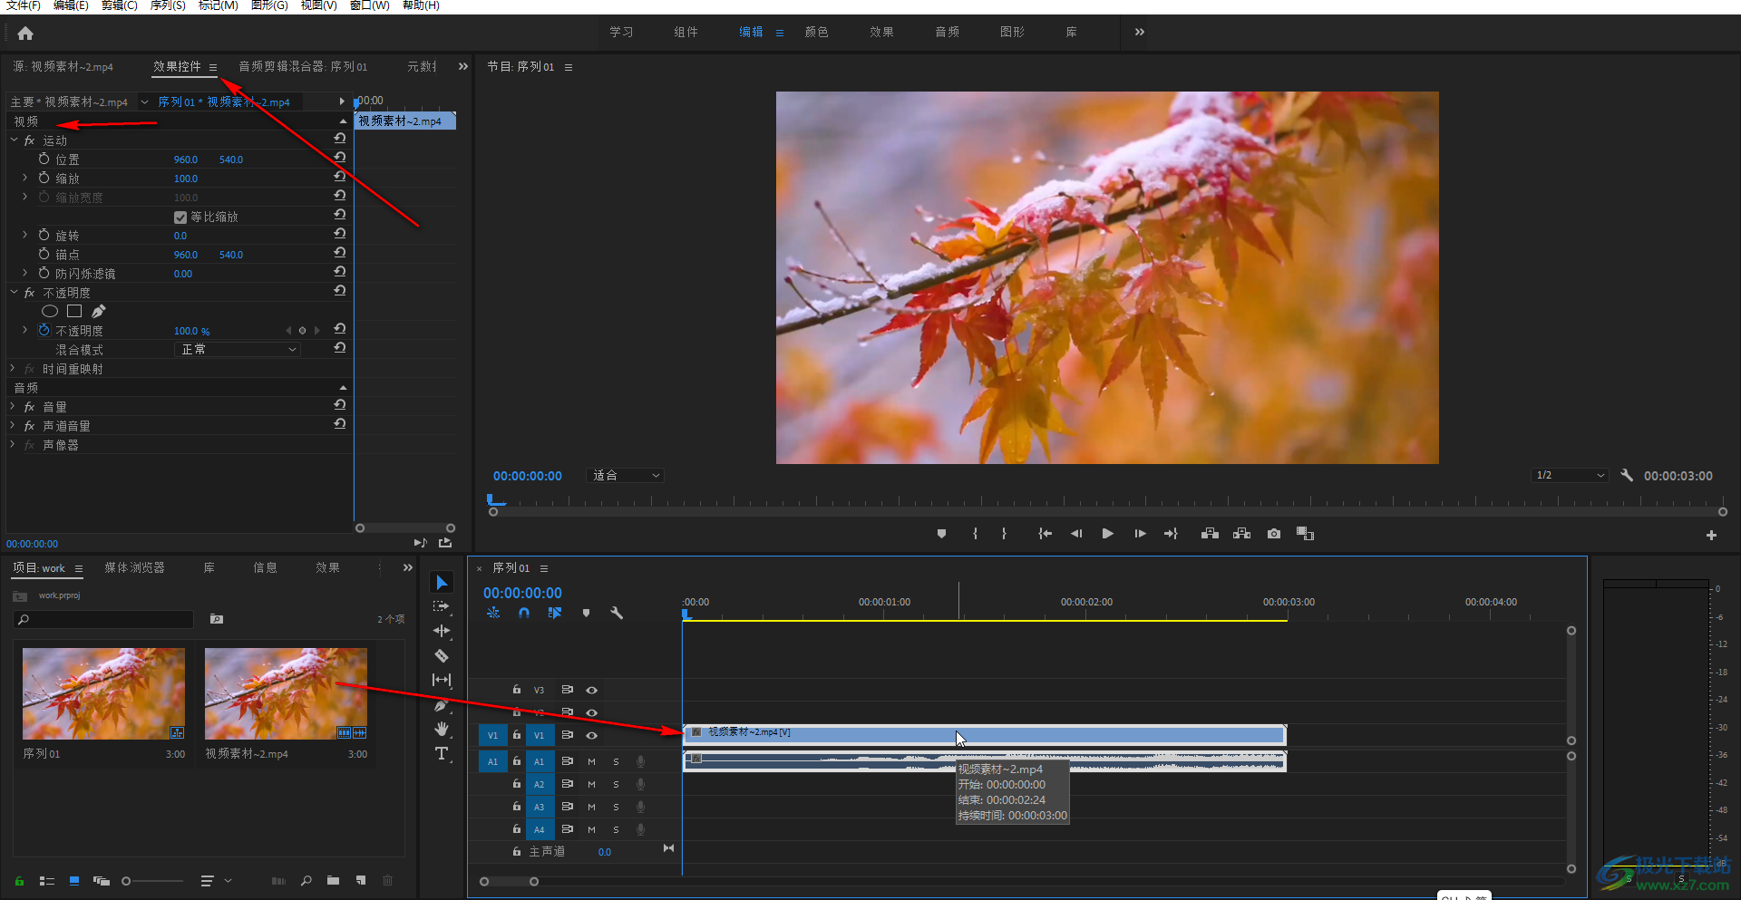Select 序列 01 thumbnail in project
1741x900 pixels.
click(x=103, y=693)
